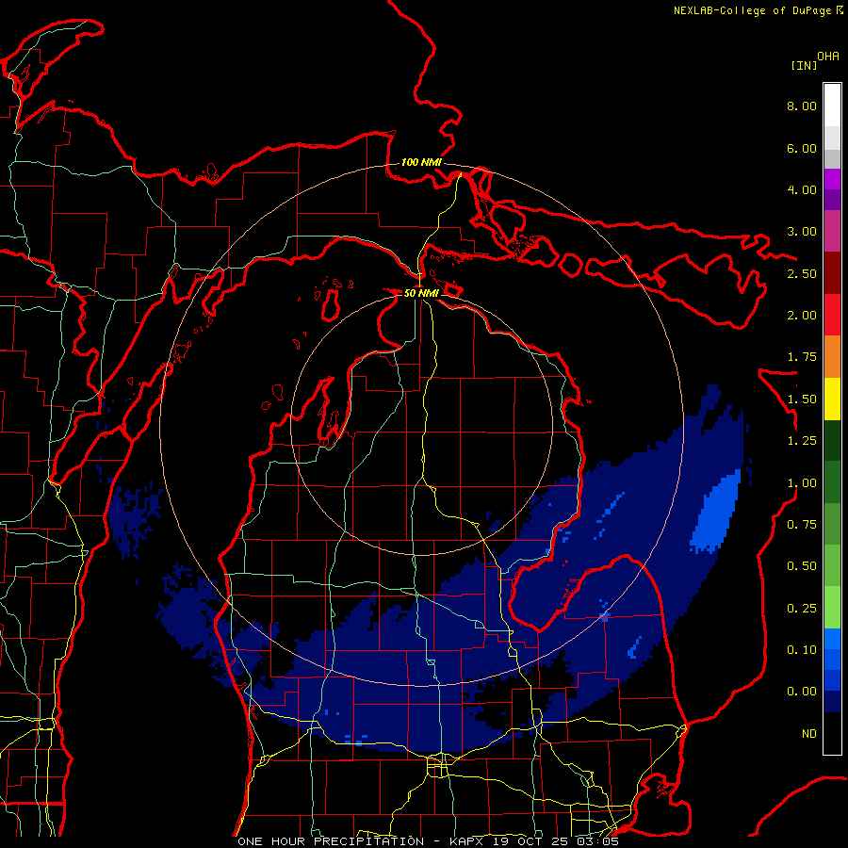Viewport: 848px width, 848px height.
Task: Select the 4.00 legend value
Action: [802, 189]
